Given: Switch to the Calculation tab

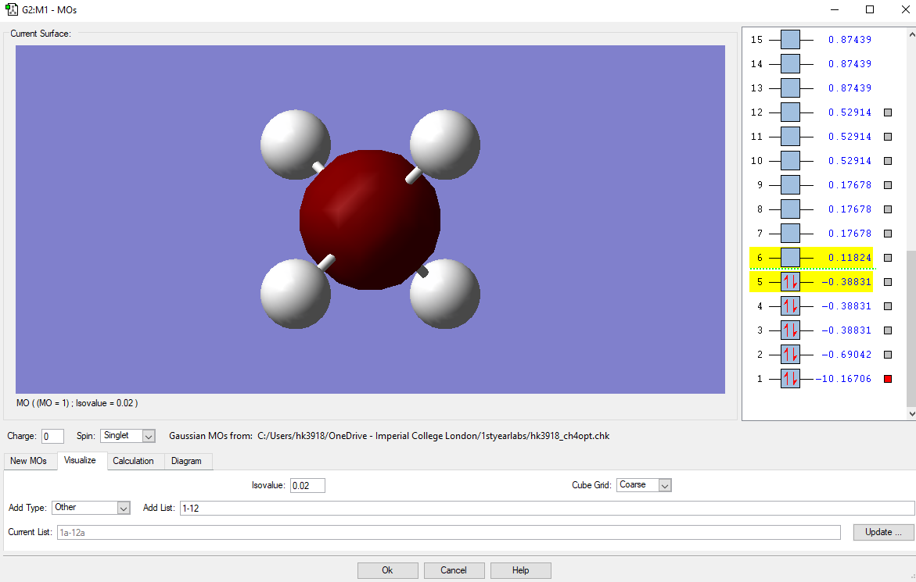Looking at the screenshot, I should pos(133,461).
